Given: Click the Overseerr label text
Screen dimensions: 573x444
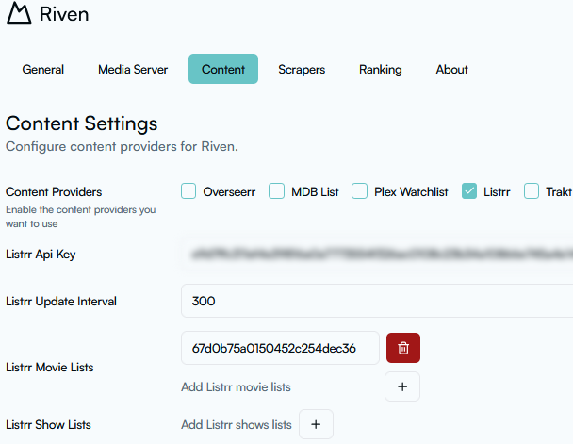Looking at the screenshot, I should click(x=229, y=192).
